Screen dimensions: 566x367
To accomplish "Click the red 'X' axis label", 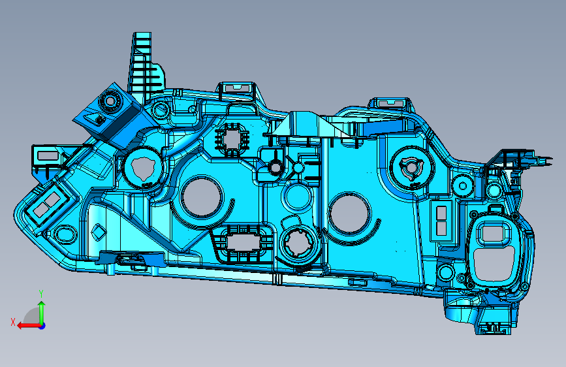I will click(13, 322).
